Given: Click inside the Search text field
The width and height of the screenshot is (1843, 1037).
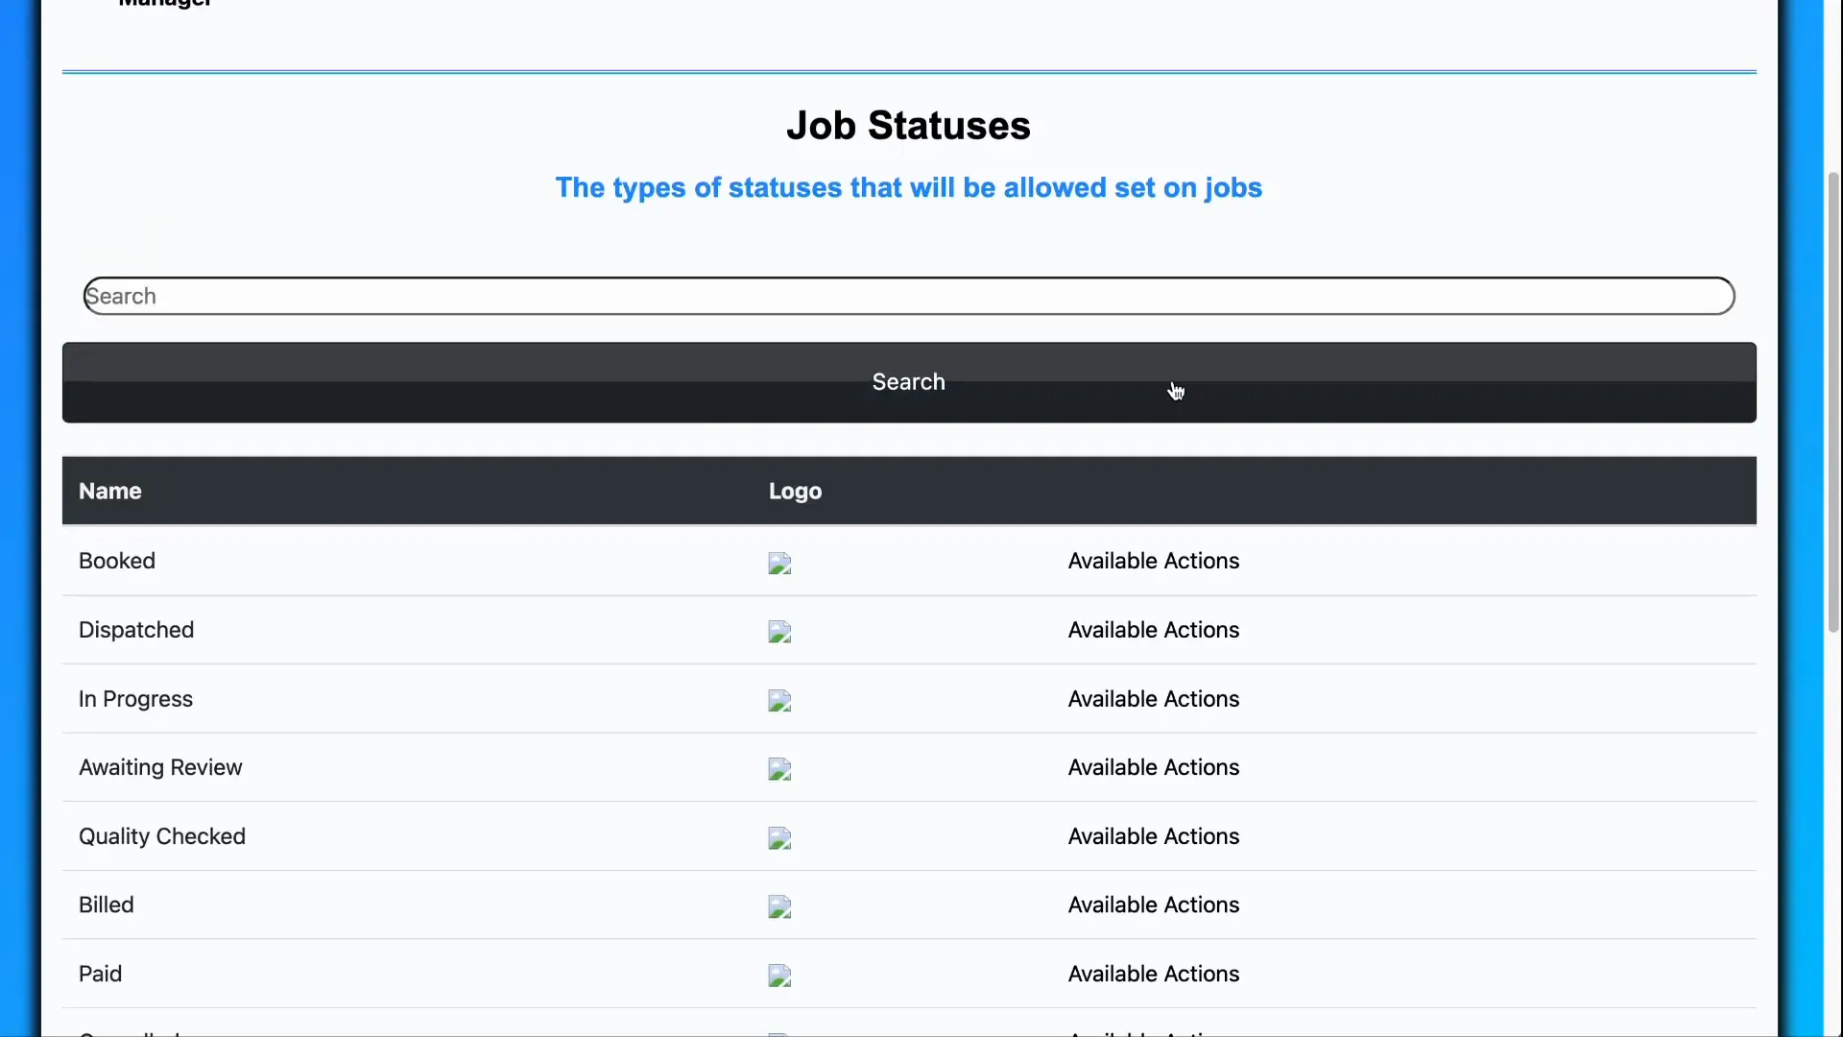Looking at the screenshot, I should point(908,296).
